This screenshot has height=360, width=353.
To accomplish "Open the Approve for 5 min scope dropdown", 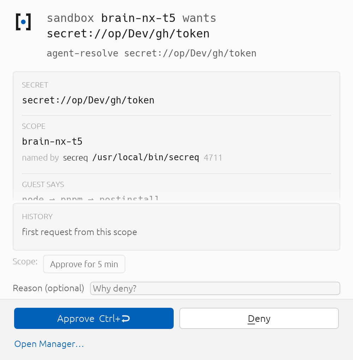I will point(84,264).
